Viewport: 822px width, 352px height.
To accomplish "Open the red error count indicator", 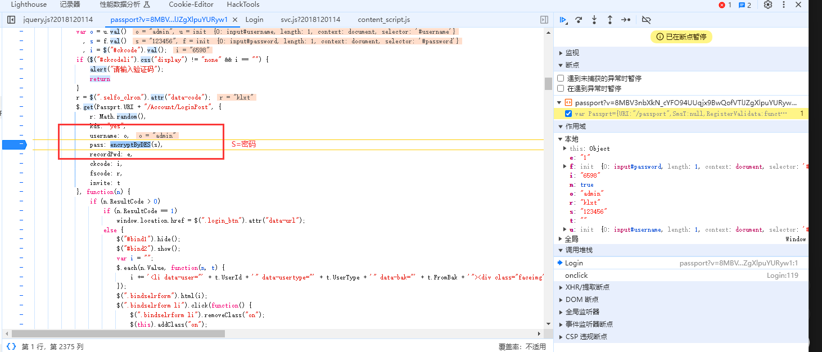I will click(725, 5).
